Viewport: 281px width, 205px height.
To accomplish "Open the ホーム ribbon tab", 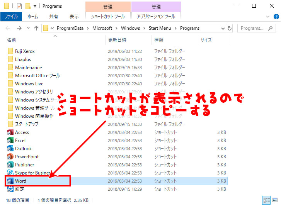I will tap(32, 17).
